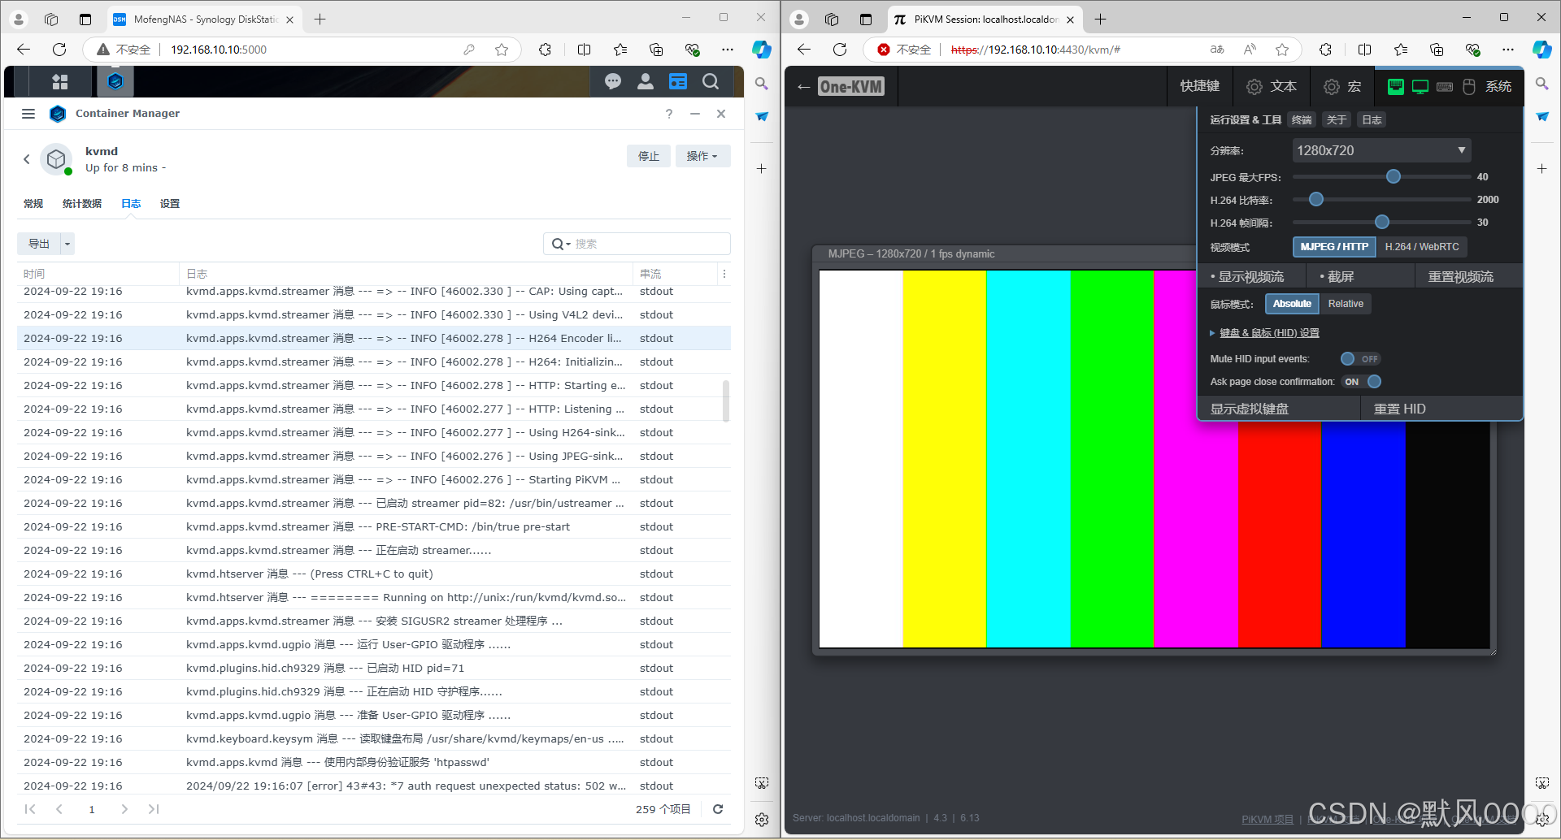The height and width of the screenshot is (840, 1561).
Task: Click the keyboard status icon in PiKVM header
Action: click(x=1445, y=87)
